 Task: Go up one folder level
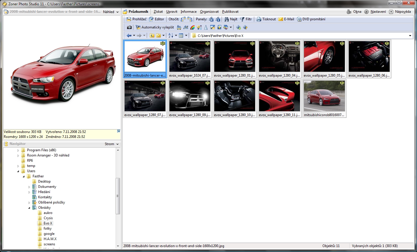152,35
